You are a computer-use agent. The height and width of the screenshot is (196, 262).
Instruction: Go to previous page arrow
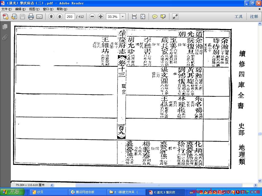coord(51,17)
